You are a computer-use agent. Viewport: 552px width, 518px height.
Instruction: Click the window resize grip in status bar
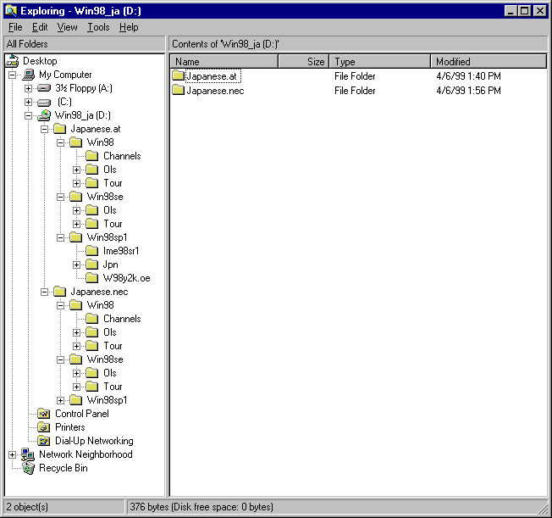click(x=542, y=509)
